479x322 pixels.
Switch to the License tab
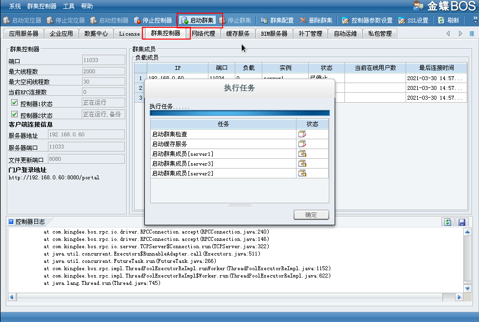coord(129,34)
